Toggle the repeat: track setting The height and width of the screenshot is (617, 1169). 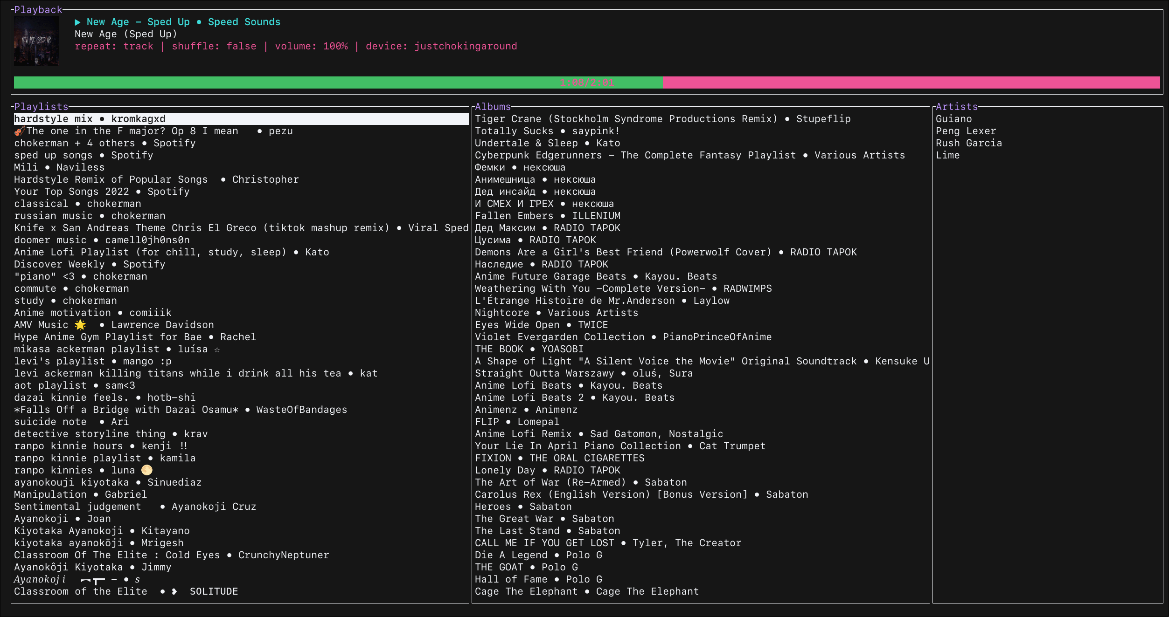tap(114, 46)
